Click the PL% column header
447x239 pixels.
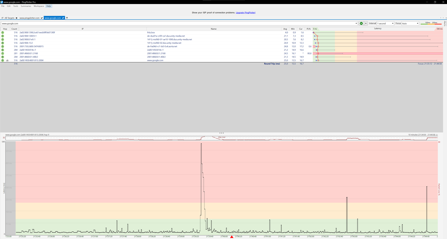click(x=308, y=29)
